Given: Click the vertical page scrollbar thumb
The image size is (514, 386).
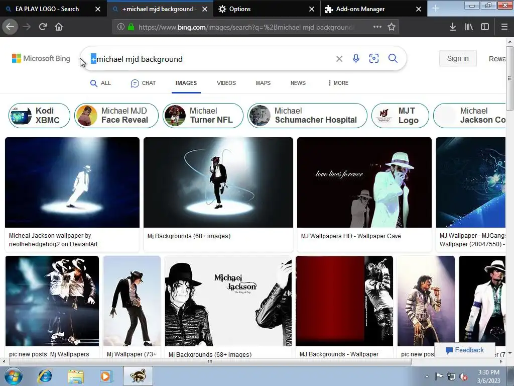Looking at the screenshot, I should coord(509,78).
